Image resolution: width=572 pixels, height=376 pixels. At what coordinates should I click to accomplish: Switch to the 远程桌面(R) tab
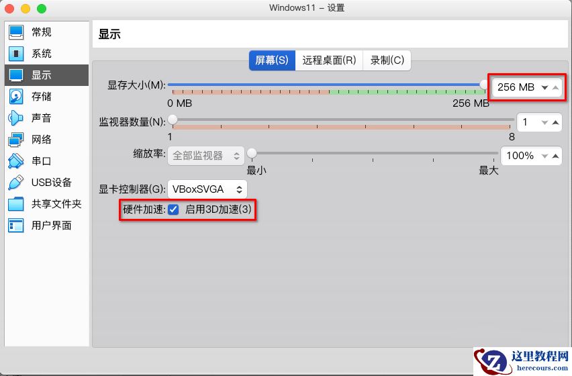click(x=329, y=60)
